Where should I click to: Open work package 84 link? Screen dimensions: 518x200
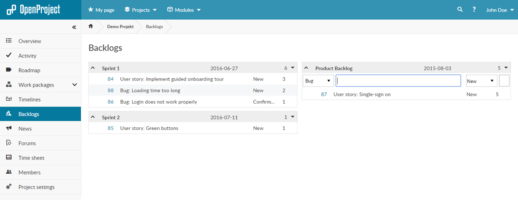(x=110, y=79)
